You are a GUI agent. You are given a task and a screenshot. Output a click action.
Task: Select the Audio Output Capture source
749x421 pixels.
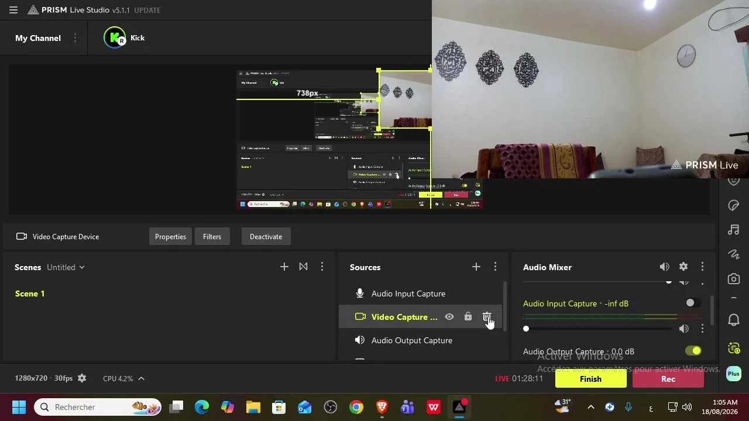pos(420,340)
